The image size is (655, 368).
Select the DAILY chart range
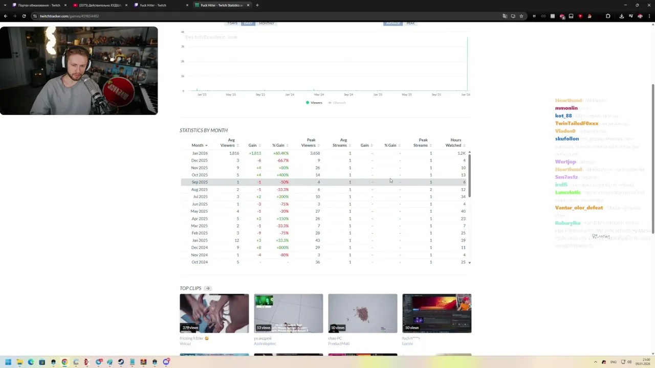pos(248,24)
